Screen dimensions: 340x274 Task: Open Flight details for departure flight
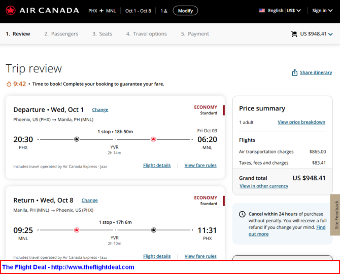(157, 165)
